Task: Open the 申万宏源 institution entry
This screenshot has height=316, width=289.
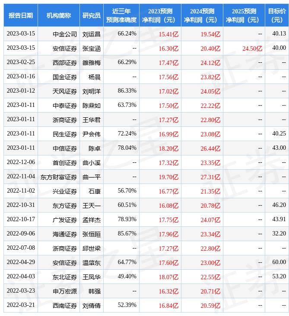Action: (x=65, y=291)
